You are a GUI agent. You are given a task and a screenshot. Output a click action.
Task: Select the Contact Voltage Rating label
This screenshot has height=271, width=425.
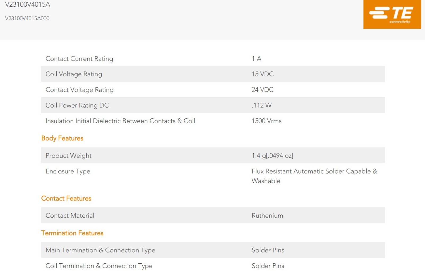click(79, 90)
